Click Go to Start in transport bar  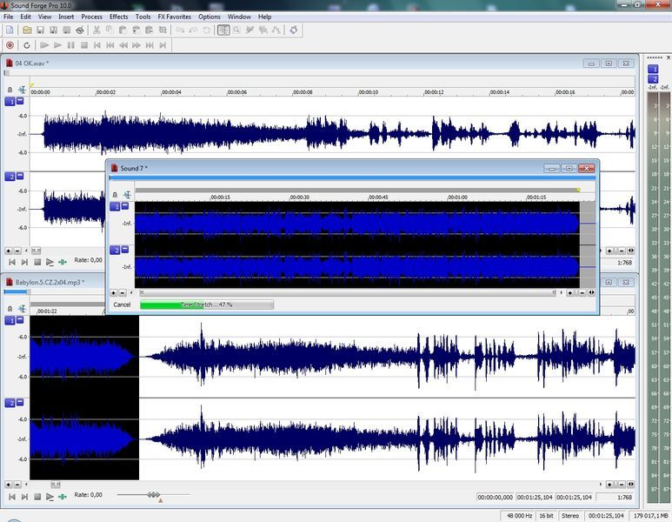click(x=97, y=45)
